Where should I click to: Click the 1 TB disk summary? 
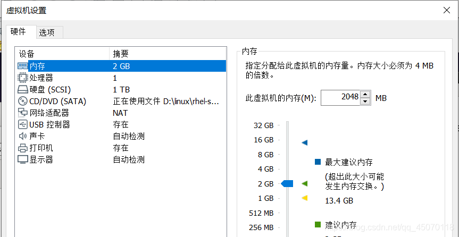[121, 89]
